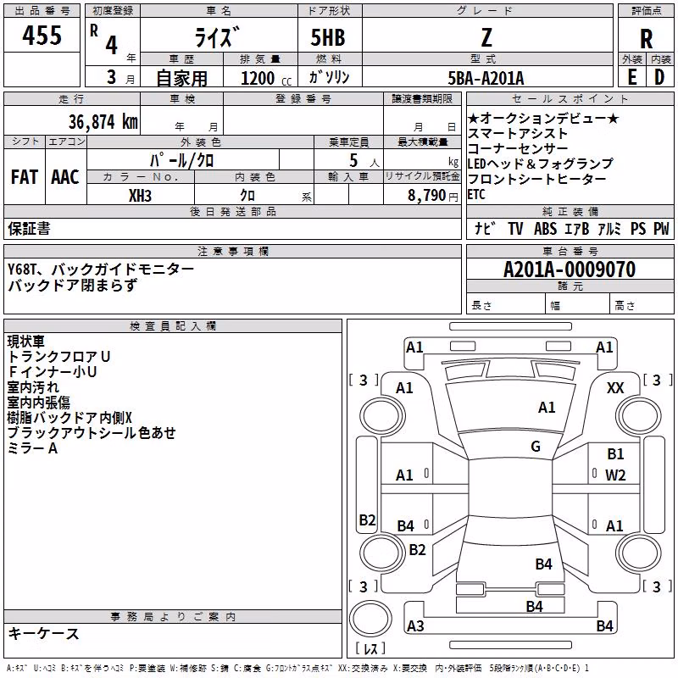Viewport: 678px width, 678px height.
Task: Select ETC in sales points
Action: (476, 195)
